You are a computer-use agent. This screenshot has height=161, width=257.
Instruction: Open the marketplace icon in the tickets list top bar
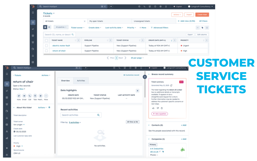tap(150, 7)
